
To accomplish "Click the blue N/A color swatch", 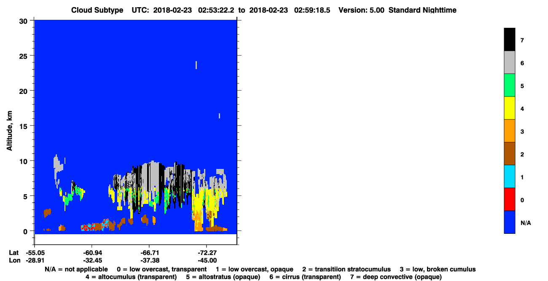I will coord(510,222).
